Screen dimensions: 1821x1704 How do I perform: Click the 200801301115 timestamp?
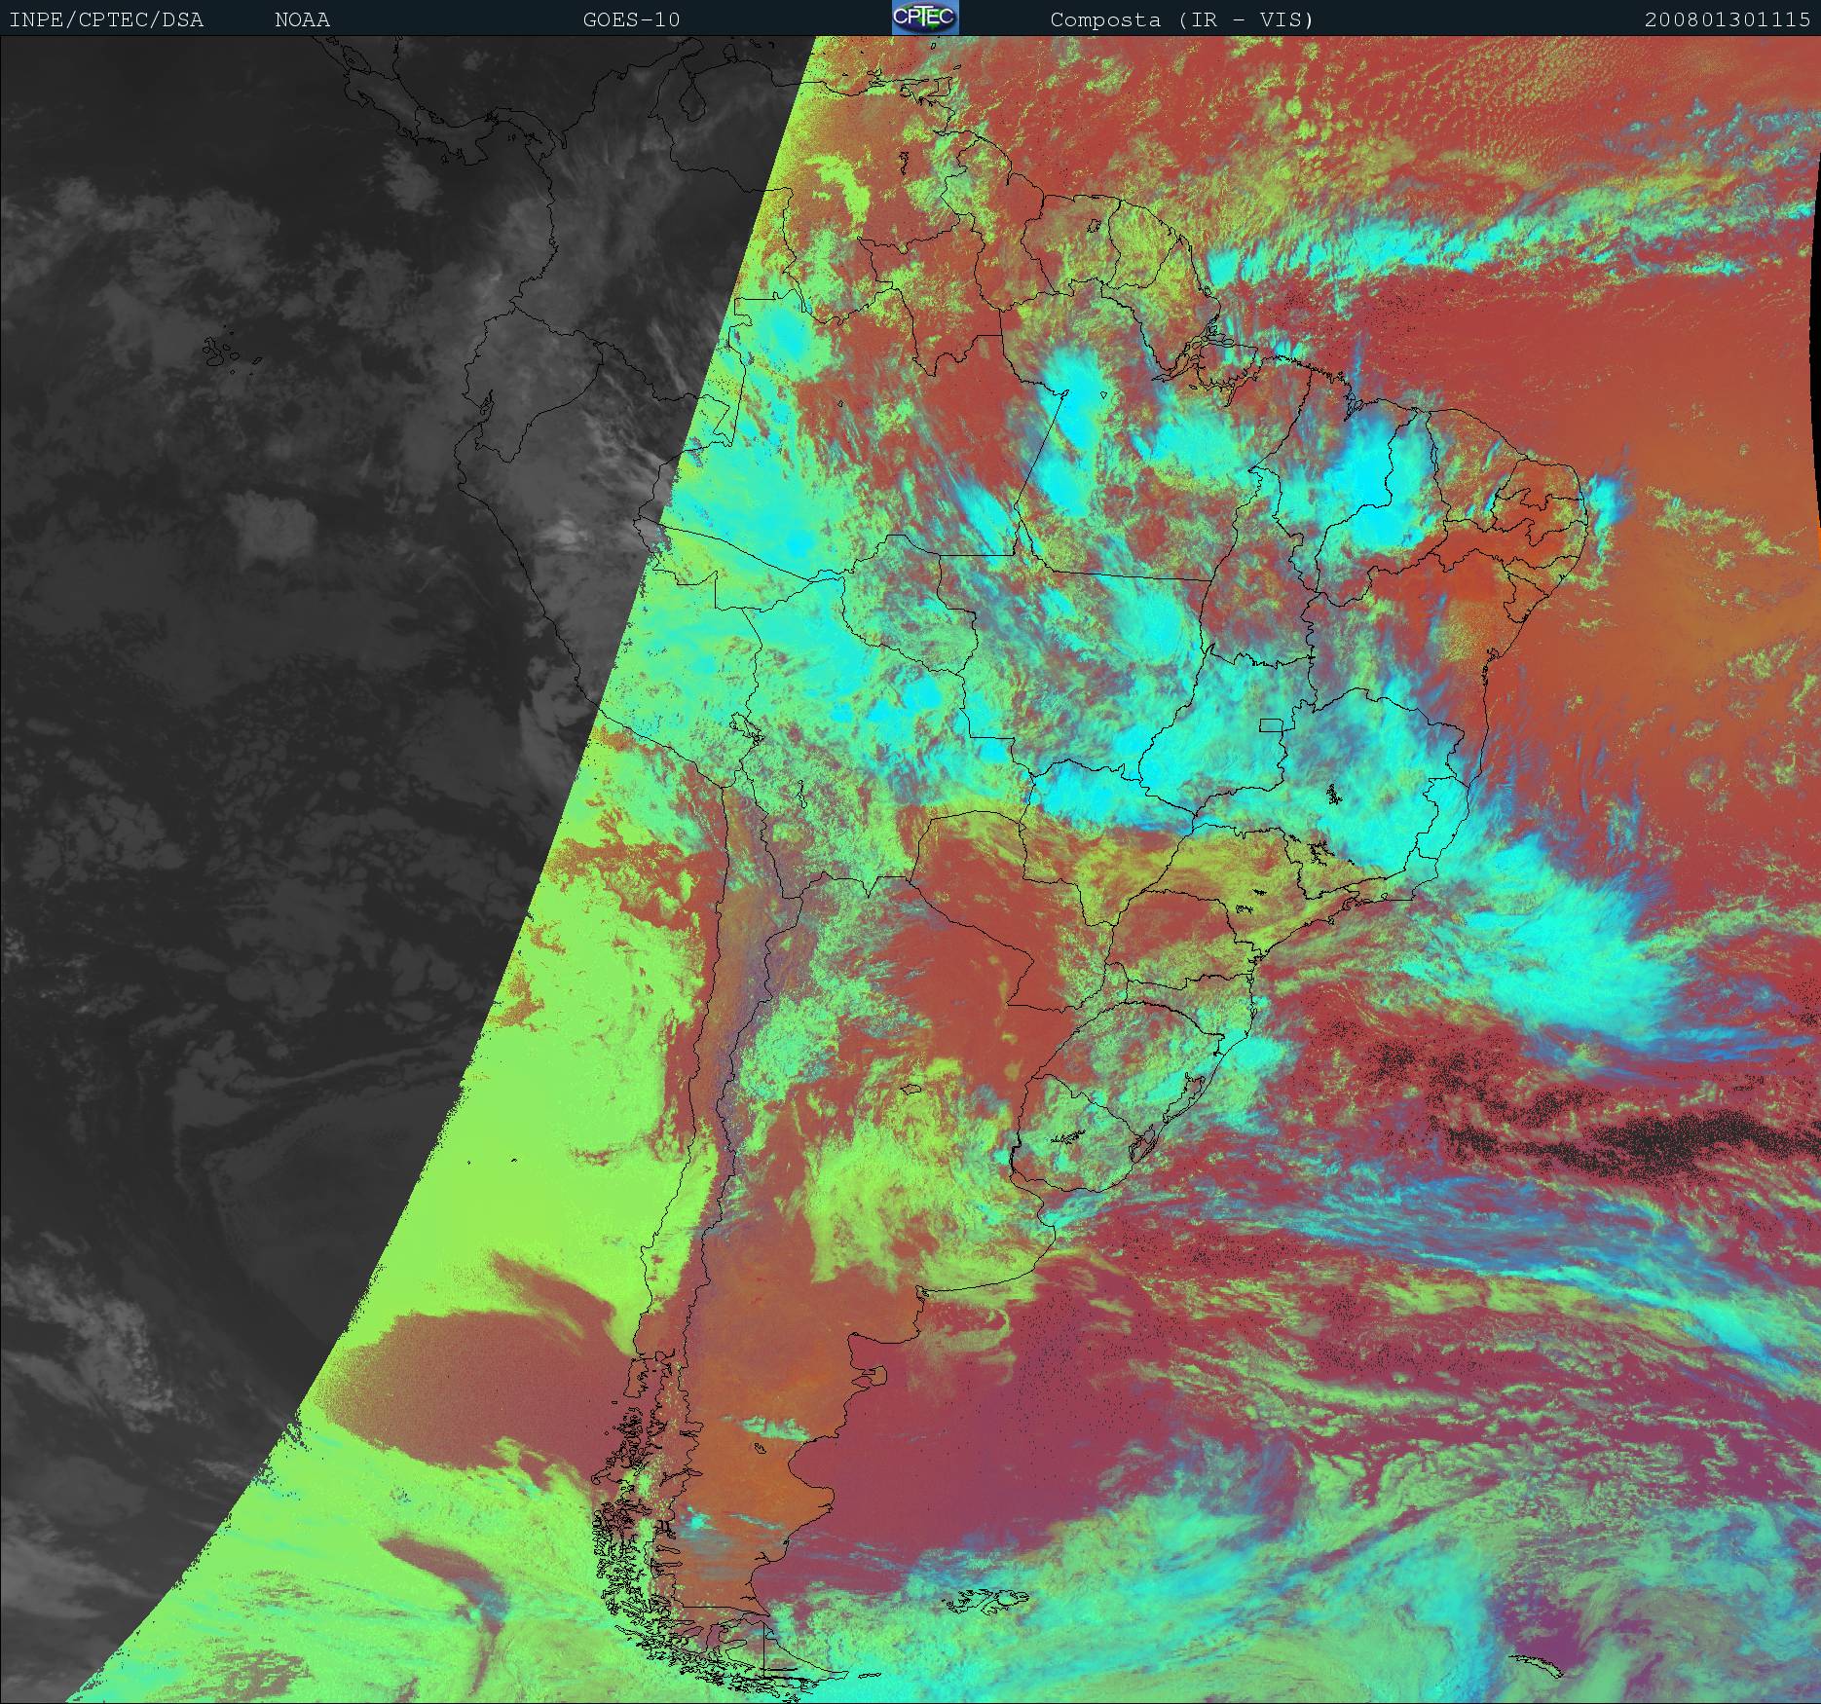pyautogui.click(x=1728, y=19)
